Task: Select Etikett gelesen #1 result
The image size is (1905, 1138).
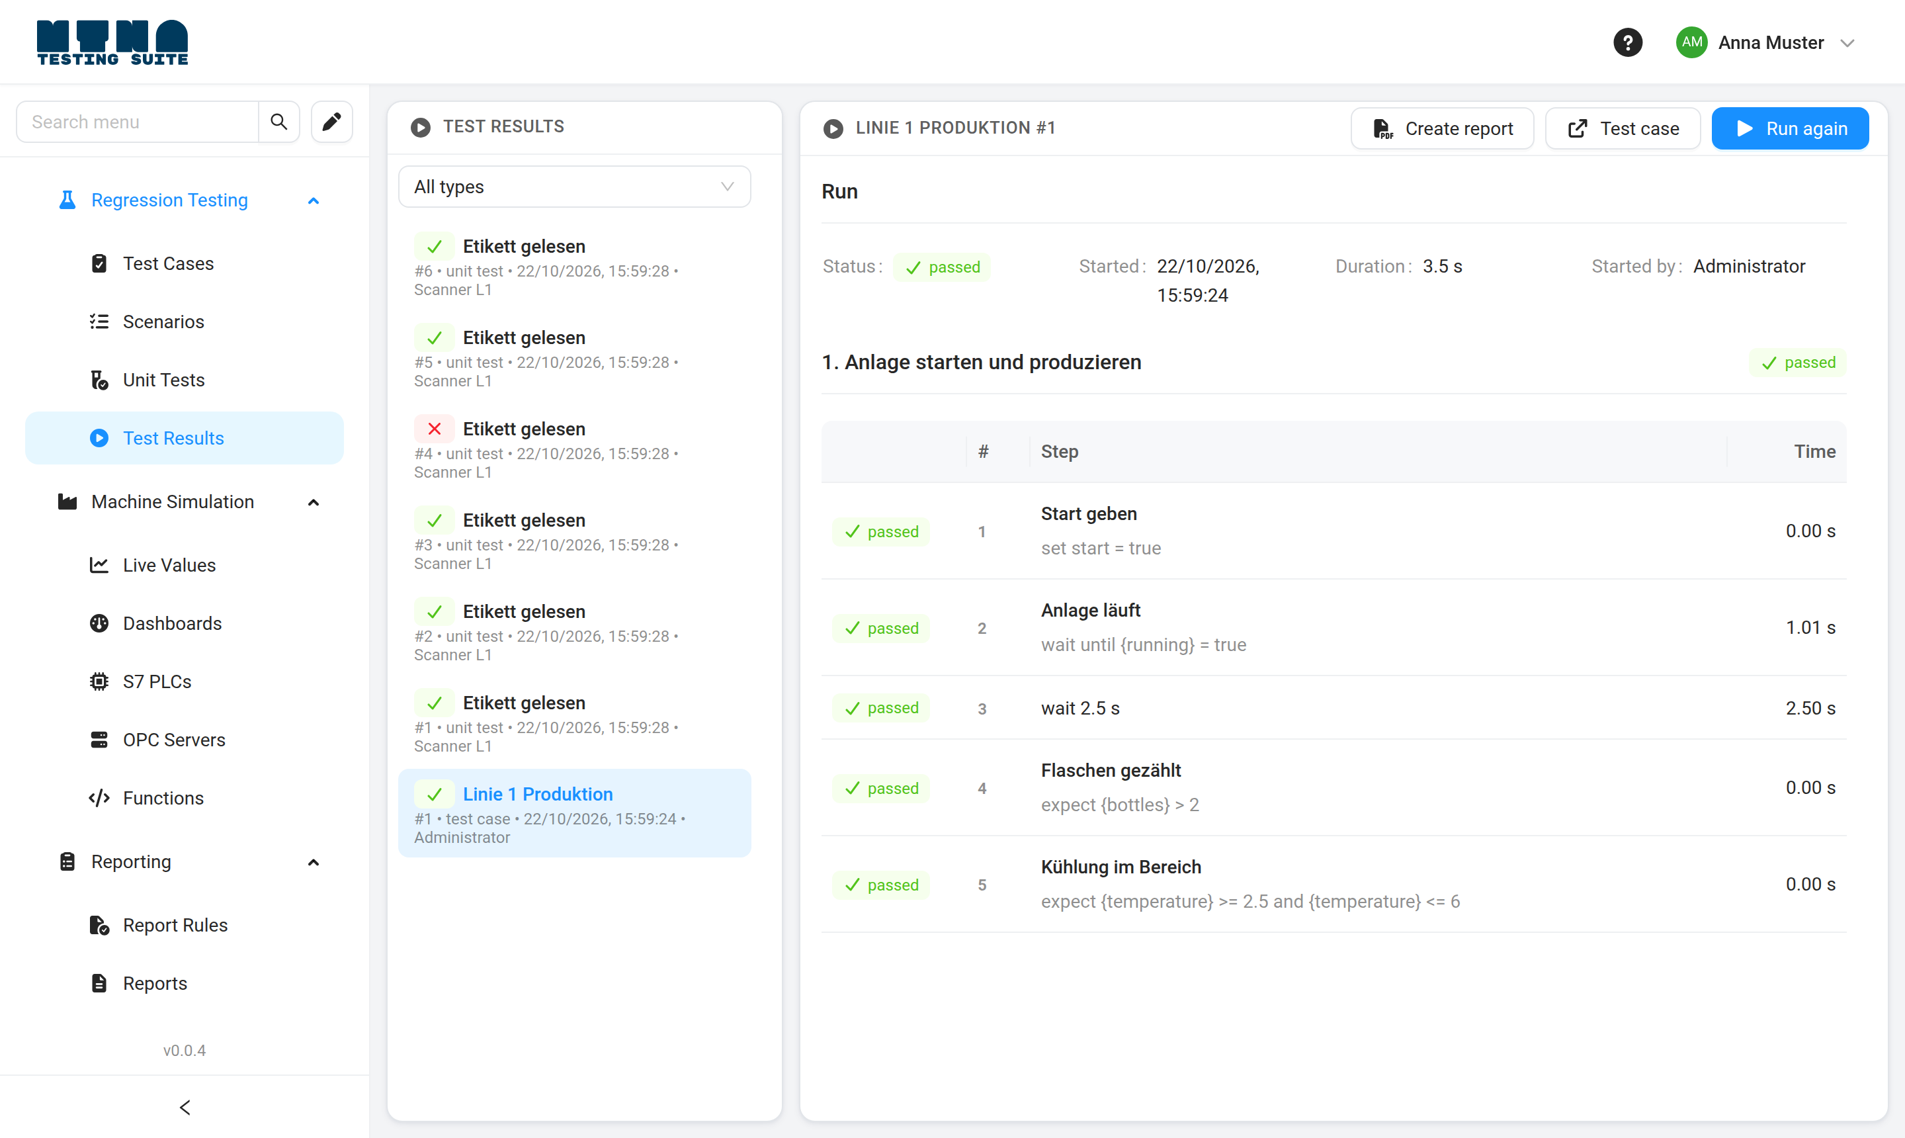Action: [x=574, y=722]
